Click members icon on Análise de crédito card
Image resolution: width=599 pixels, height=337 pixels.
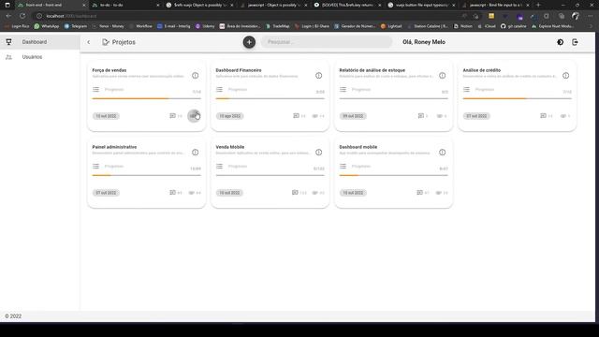click(562, 116)
